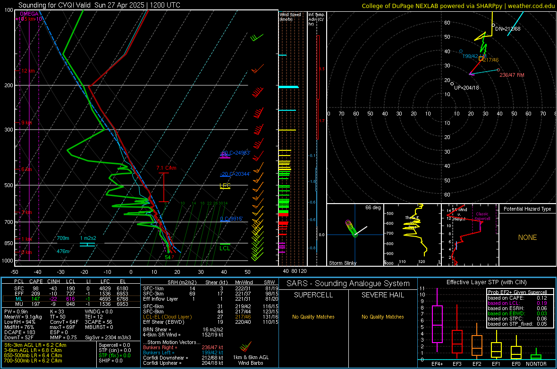This screenshot has width=557, height=369.
Task: Click the '66 deg' Storm Slinky angle
Action: (x=372, y=207)
